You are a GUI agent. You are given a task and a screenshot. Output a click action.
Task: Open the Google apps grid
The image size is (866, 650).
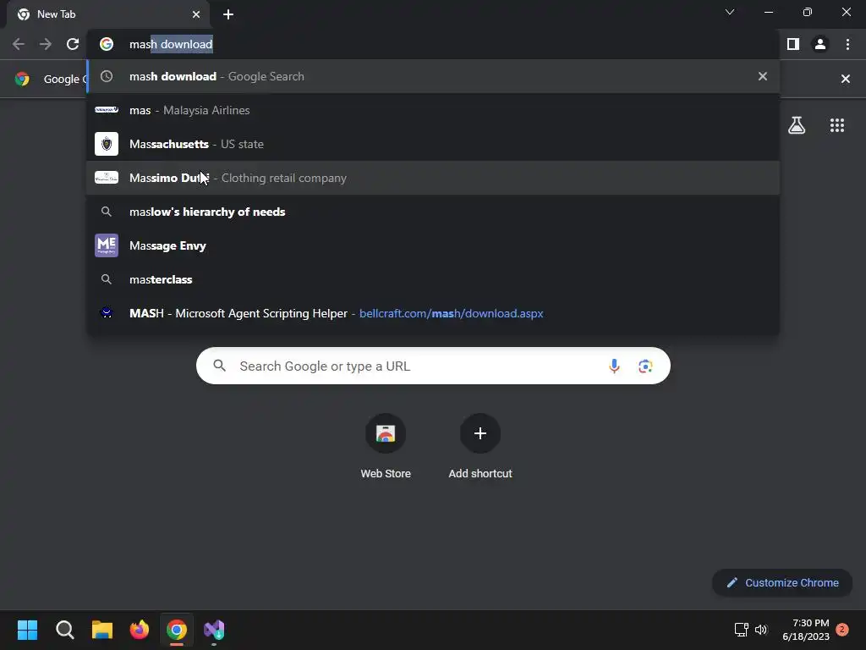[837, 125]
